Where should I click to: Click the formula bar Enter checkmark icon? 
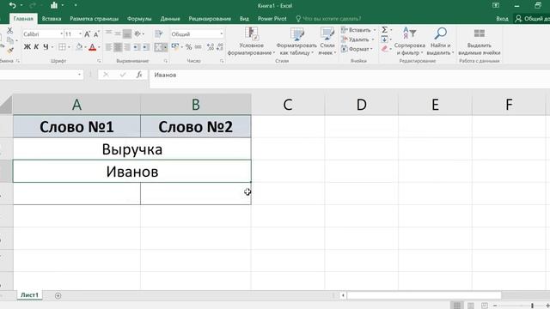pos(122,75)
